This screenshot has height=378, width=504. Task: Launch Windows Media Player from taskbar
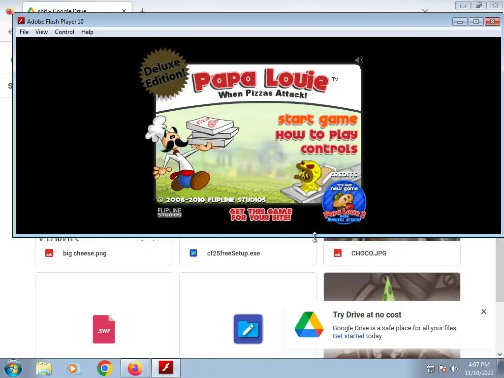74,368
